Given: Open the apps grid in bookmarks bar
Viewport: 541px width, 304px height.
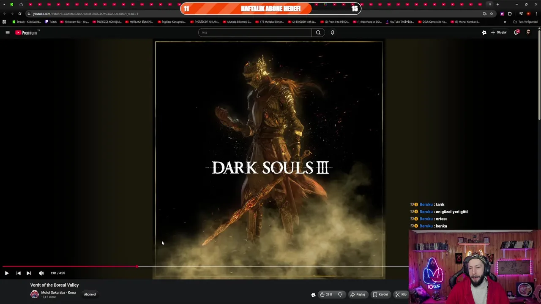Looking at the screenshot, I should [4, 22].
